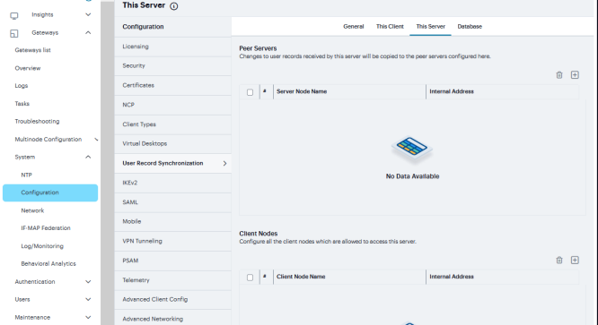Open NCP configuration

click(172, 105)
